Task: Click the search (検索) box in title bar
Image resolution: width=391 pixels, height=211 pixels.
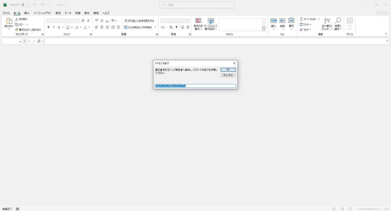Action: click(x=197, y=5)
